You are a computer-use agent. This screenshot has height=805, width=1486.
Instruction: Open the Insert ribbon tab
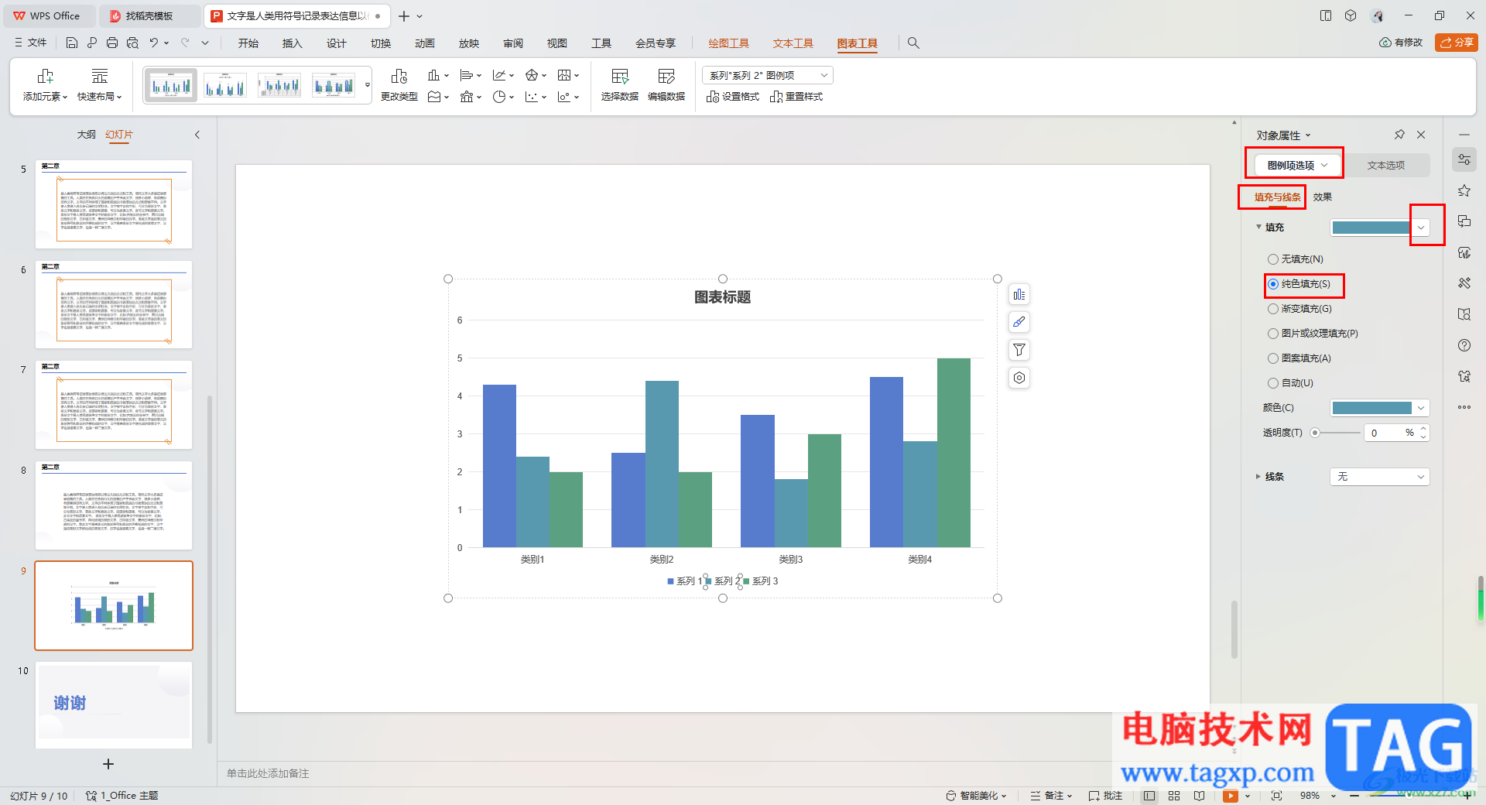(292, 43)
